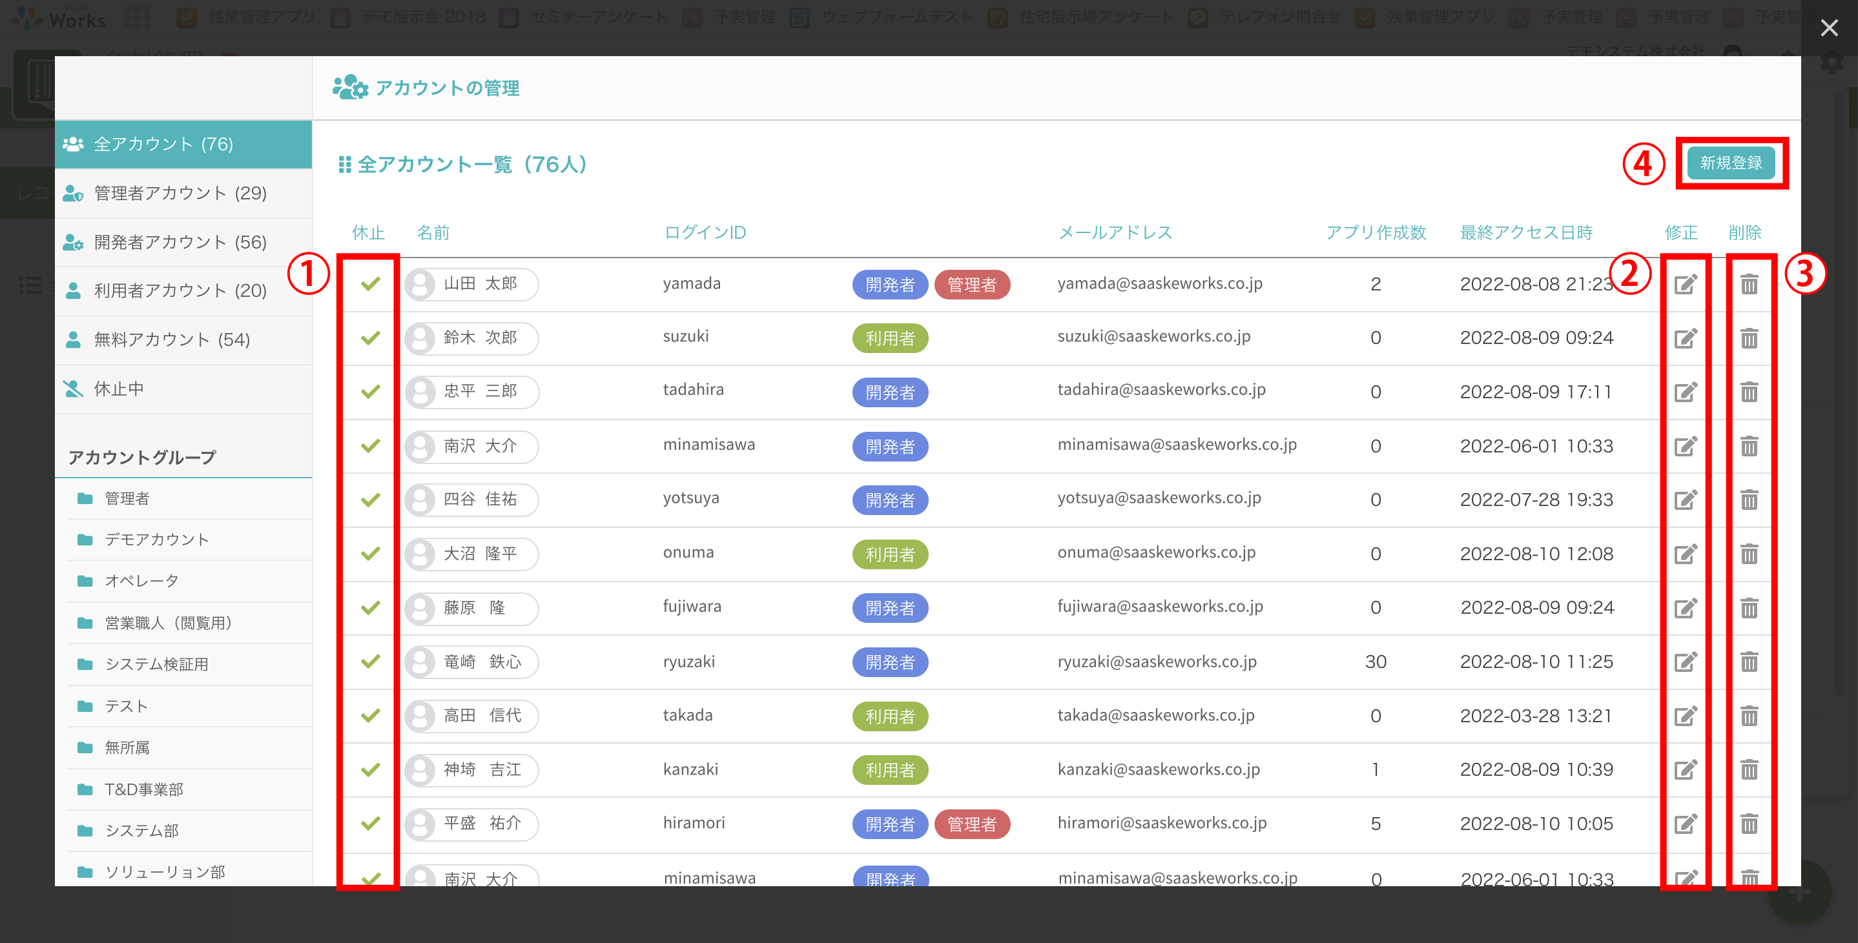
Task: Click the 神埼 吉江 name chip
Action: click(x=471, y=770)
